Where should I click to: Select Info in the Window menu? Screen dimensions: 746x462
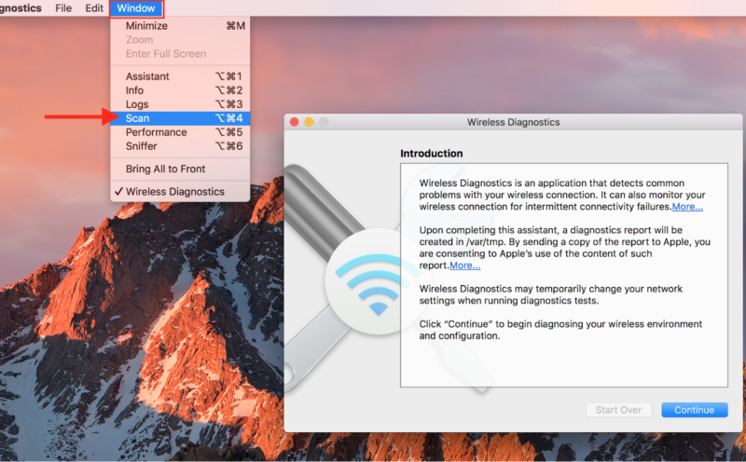[180, 90]
